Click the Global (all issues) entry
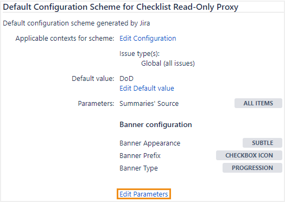This screenshot has height=202, width=285. pos(168,64)
